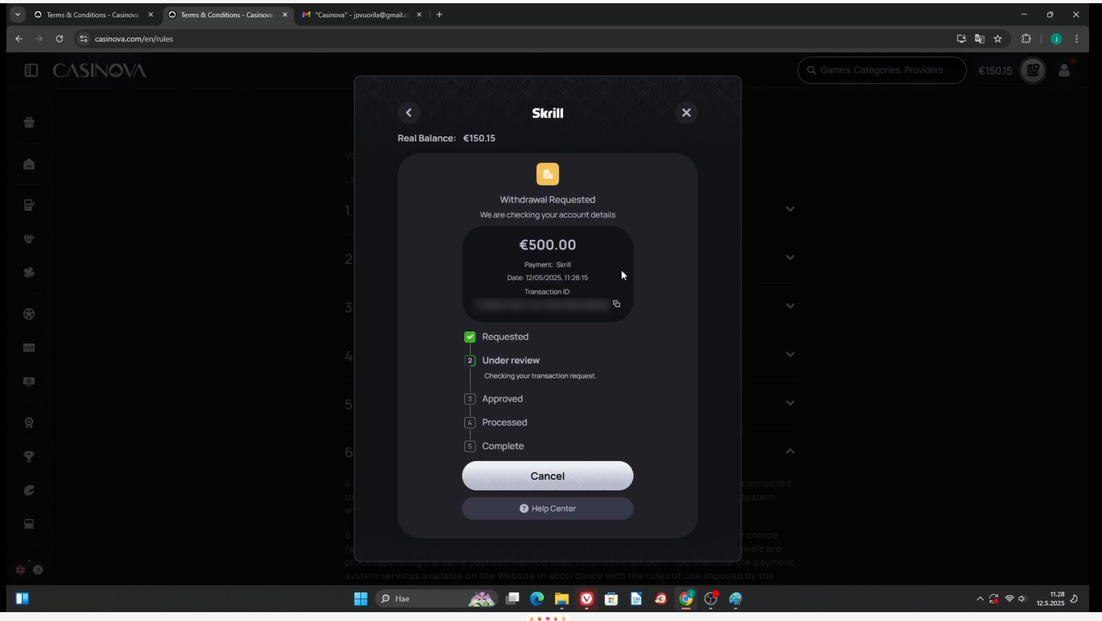Image resolution: width=1102 pixels, height=621 pixels.
Task: Expand terms section 4
Action: point(790,354)
